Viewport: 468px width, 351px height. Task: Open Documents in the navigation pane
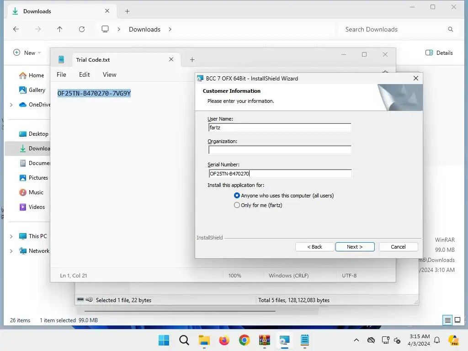pyautogui.click(x=34, y=163)
